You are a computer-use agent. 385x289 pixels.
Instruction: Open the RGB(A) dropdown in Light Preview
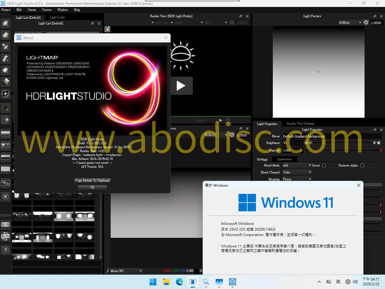click(350, 23)
